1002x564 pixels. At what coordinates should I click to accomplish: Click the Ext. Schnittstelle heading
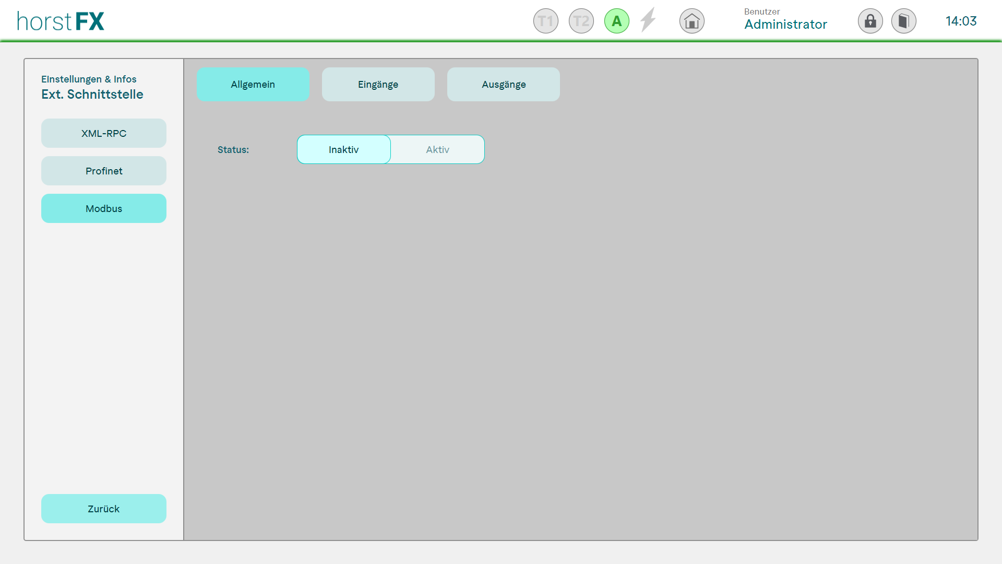click(x=92, y=95)
